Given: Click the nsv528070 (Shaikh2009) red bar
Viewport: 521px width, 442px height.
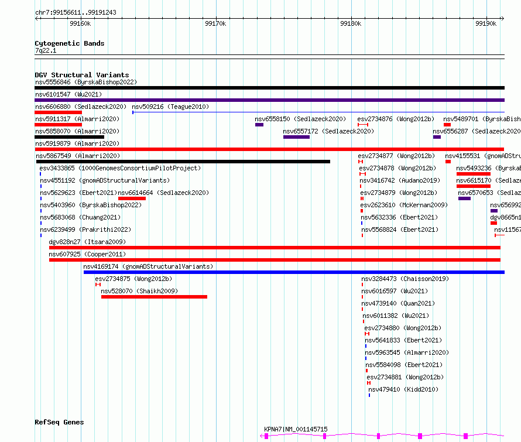Looking at the screenshot, I should 154,297.
